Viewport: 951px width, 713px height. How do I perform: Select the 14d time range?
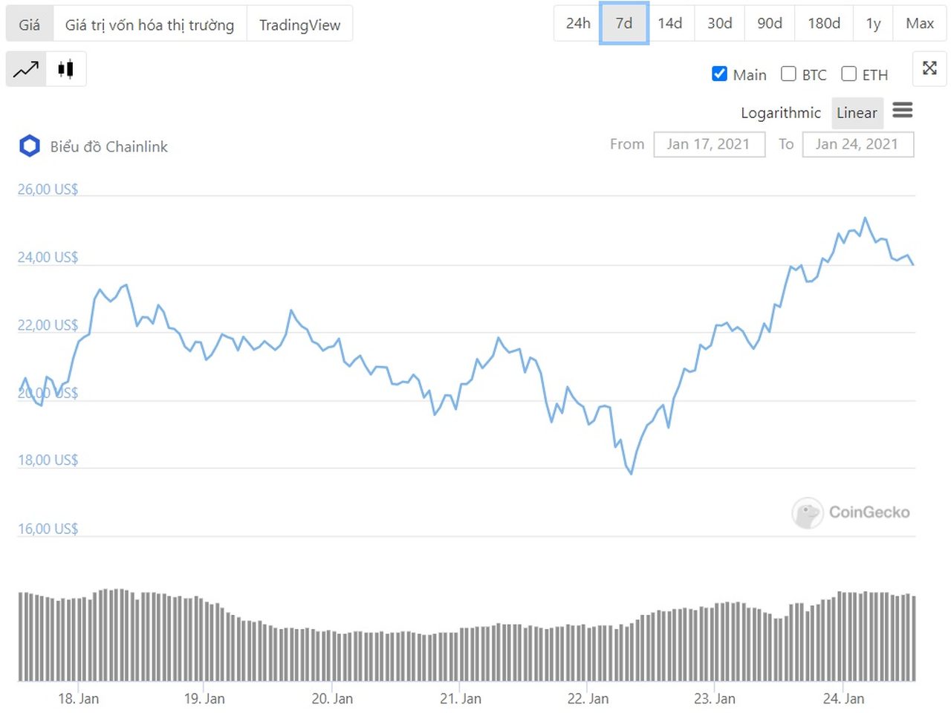point(670,23)
